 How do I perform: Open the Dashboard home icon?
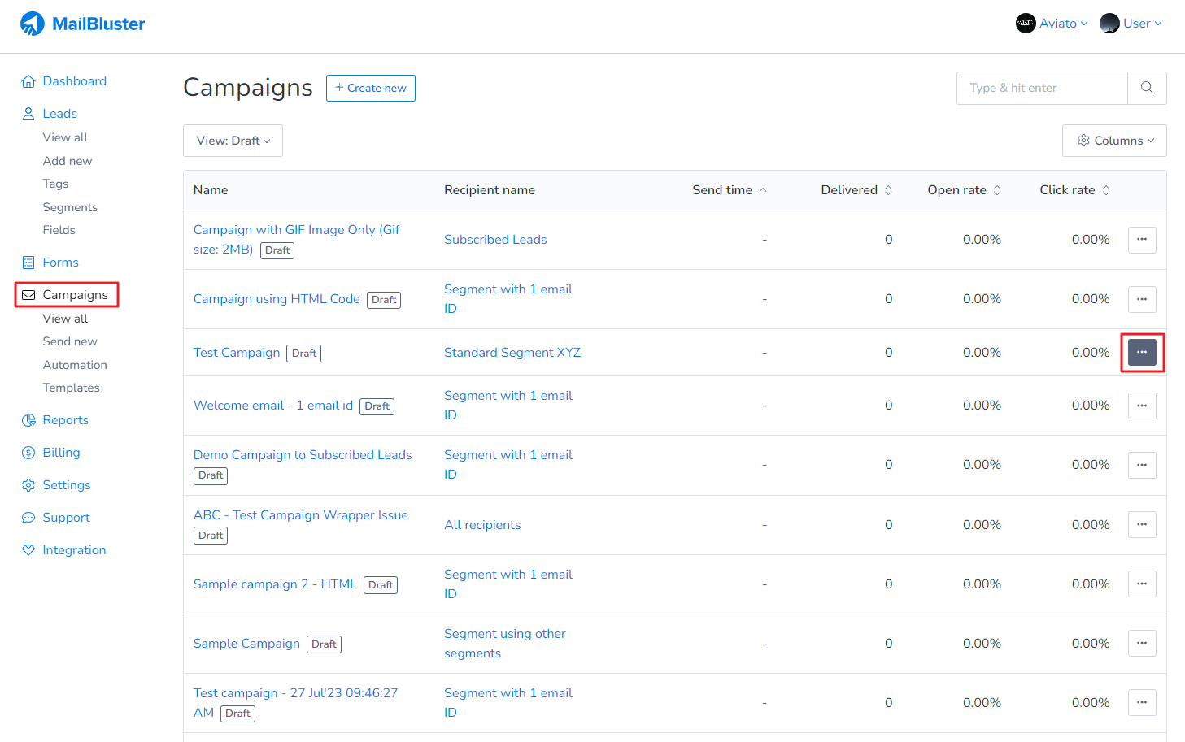28,81
